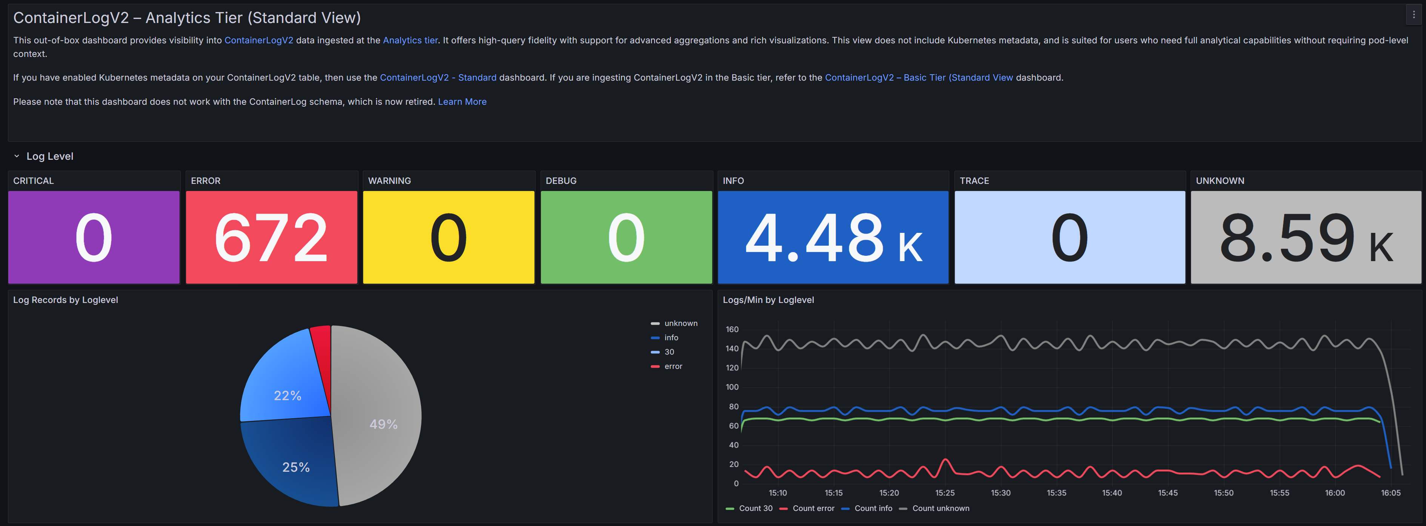Toggle the 30 series in pie legend
This screenshot has height=526, width=1426.
pyautogui.click(x=669, y=352)
